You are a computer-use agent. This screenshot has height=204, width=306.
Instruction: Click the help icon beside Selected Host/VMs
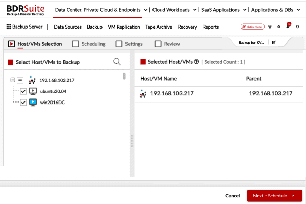point(196,62)
